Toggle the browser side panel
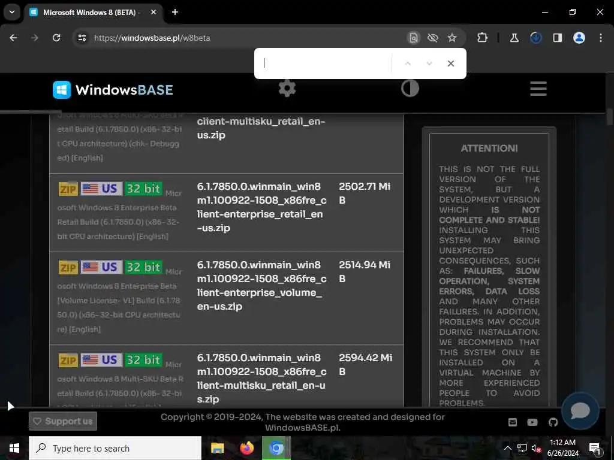This screenshot has width=614, height=460. 558,38
